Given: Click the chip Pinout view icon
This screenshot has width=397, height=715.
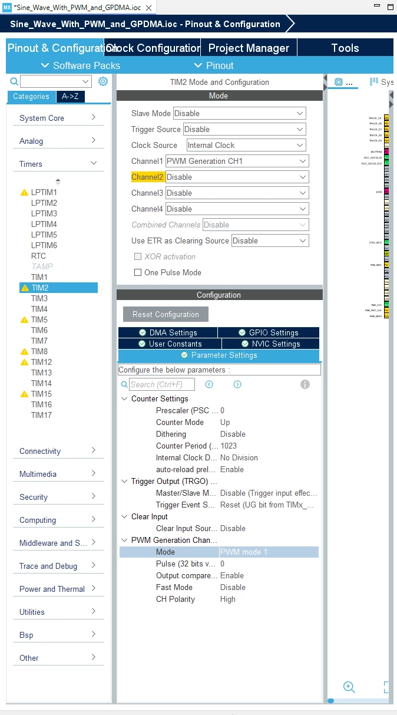Looking at the screenshot, I should (339, 83).
